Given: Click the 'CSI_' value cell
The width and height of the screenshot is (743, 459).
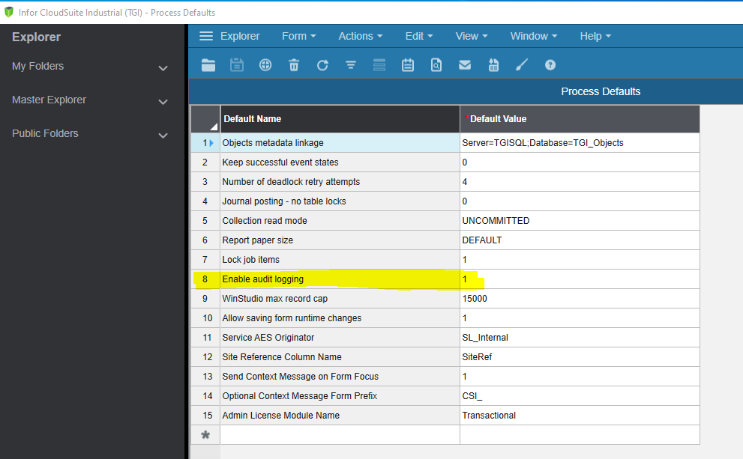Looking at the screenshot, I should (580, 396).
